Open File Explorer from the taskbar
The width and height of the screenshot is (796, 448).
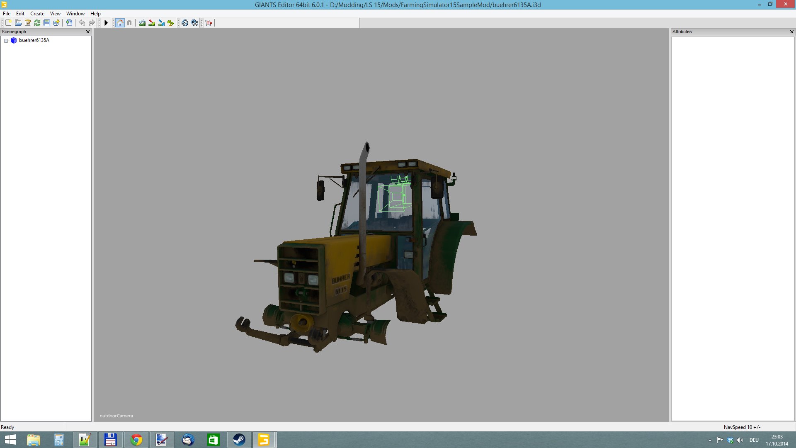(x=34, y=440)
